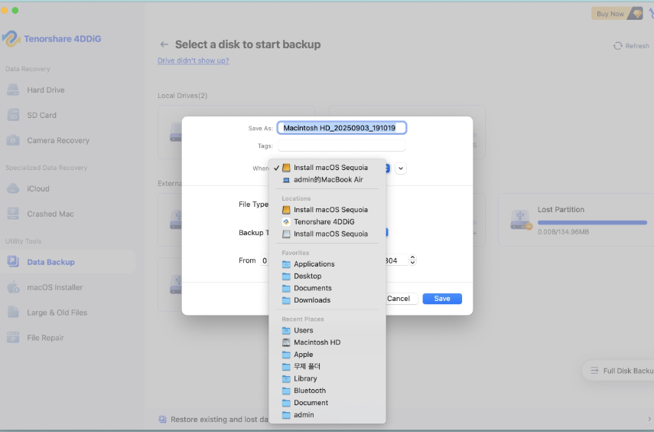The height and width of the screenshot is (432, 654).
Task: Select Tenorshare 4DDiG under Locations
Action: pyautogui.click(x=327, y=221)
